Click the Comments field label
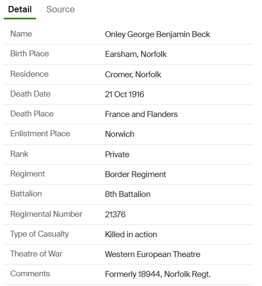Viewport: 262px width, 286px height. click(x=30, y=274)
